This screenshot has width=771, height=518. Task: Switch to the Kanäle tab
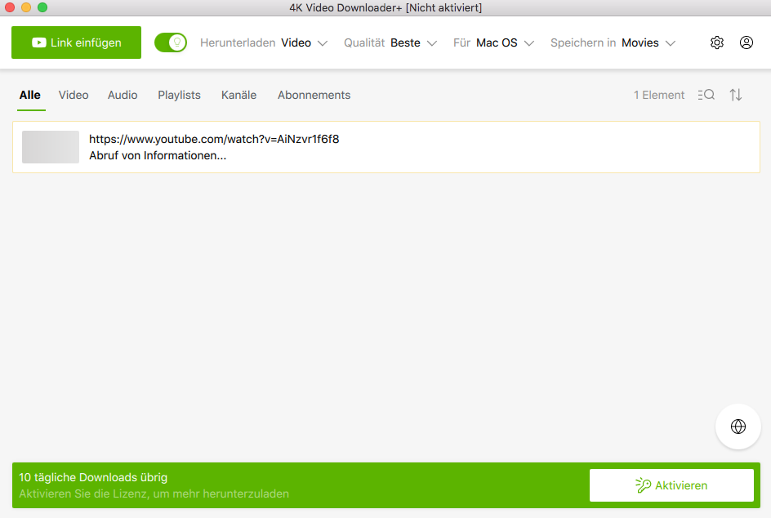238,95
